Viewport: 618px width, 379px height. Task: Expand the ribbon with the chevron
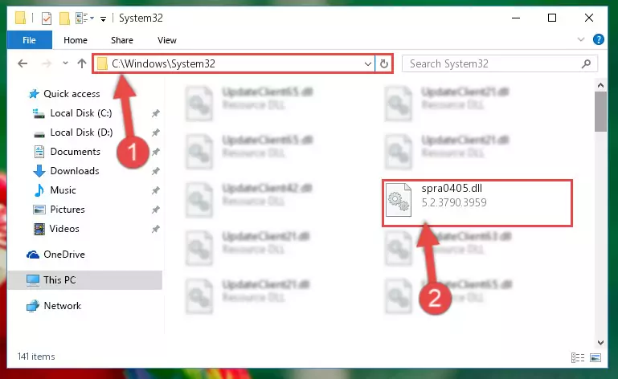[x=580, y=39]
